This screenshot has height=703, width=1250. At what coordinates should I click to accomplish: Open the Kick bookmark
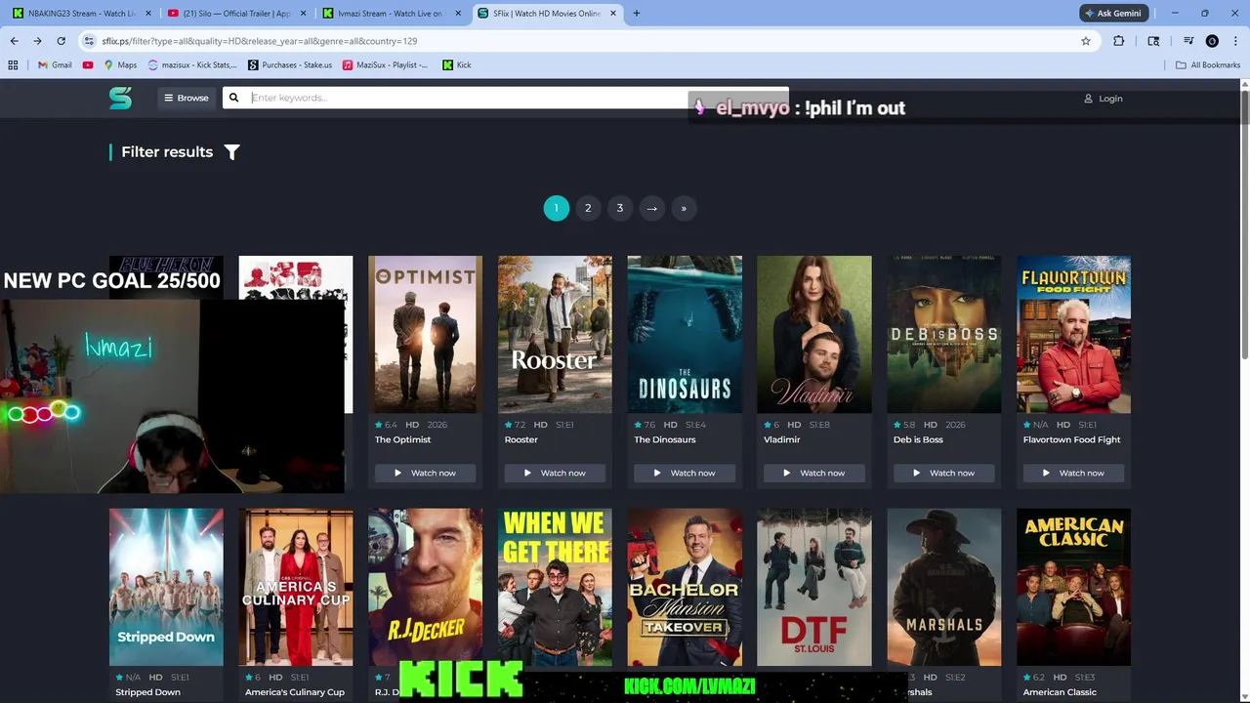457,65
